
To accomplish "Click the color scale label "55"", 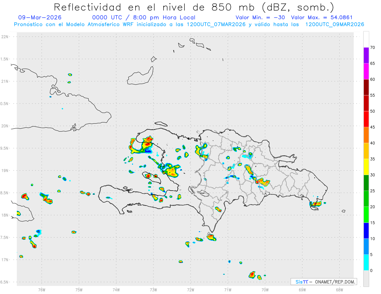I will click(372, 95).
